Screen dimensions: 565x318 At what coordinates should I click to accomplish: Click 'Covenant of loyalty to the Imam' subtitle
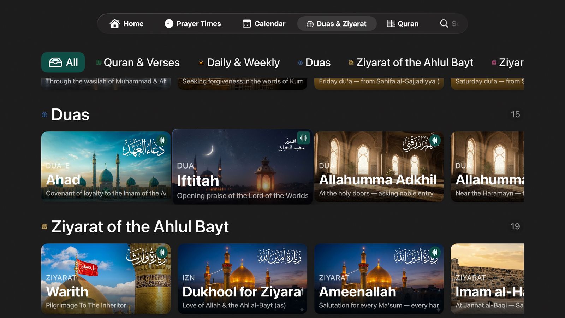[106, 193]
